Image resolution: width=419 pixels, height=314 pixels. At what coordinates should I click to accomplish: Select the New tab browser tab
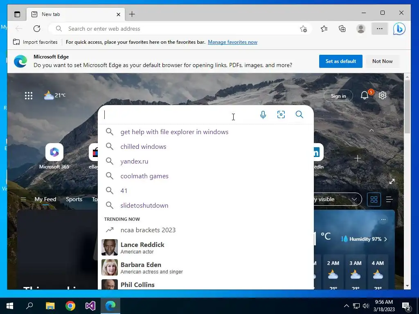click(76, 14)
